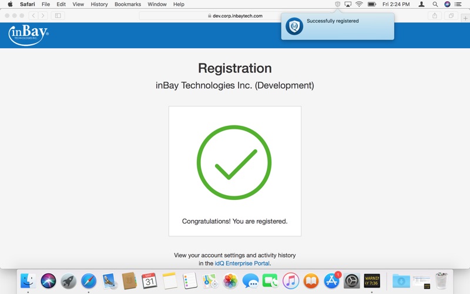This screenshot has width=470, height=294.
Task: Open Mail from the Dock
Action: coord(109,281)
